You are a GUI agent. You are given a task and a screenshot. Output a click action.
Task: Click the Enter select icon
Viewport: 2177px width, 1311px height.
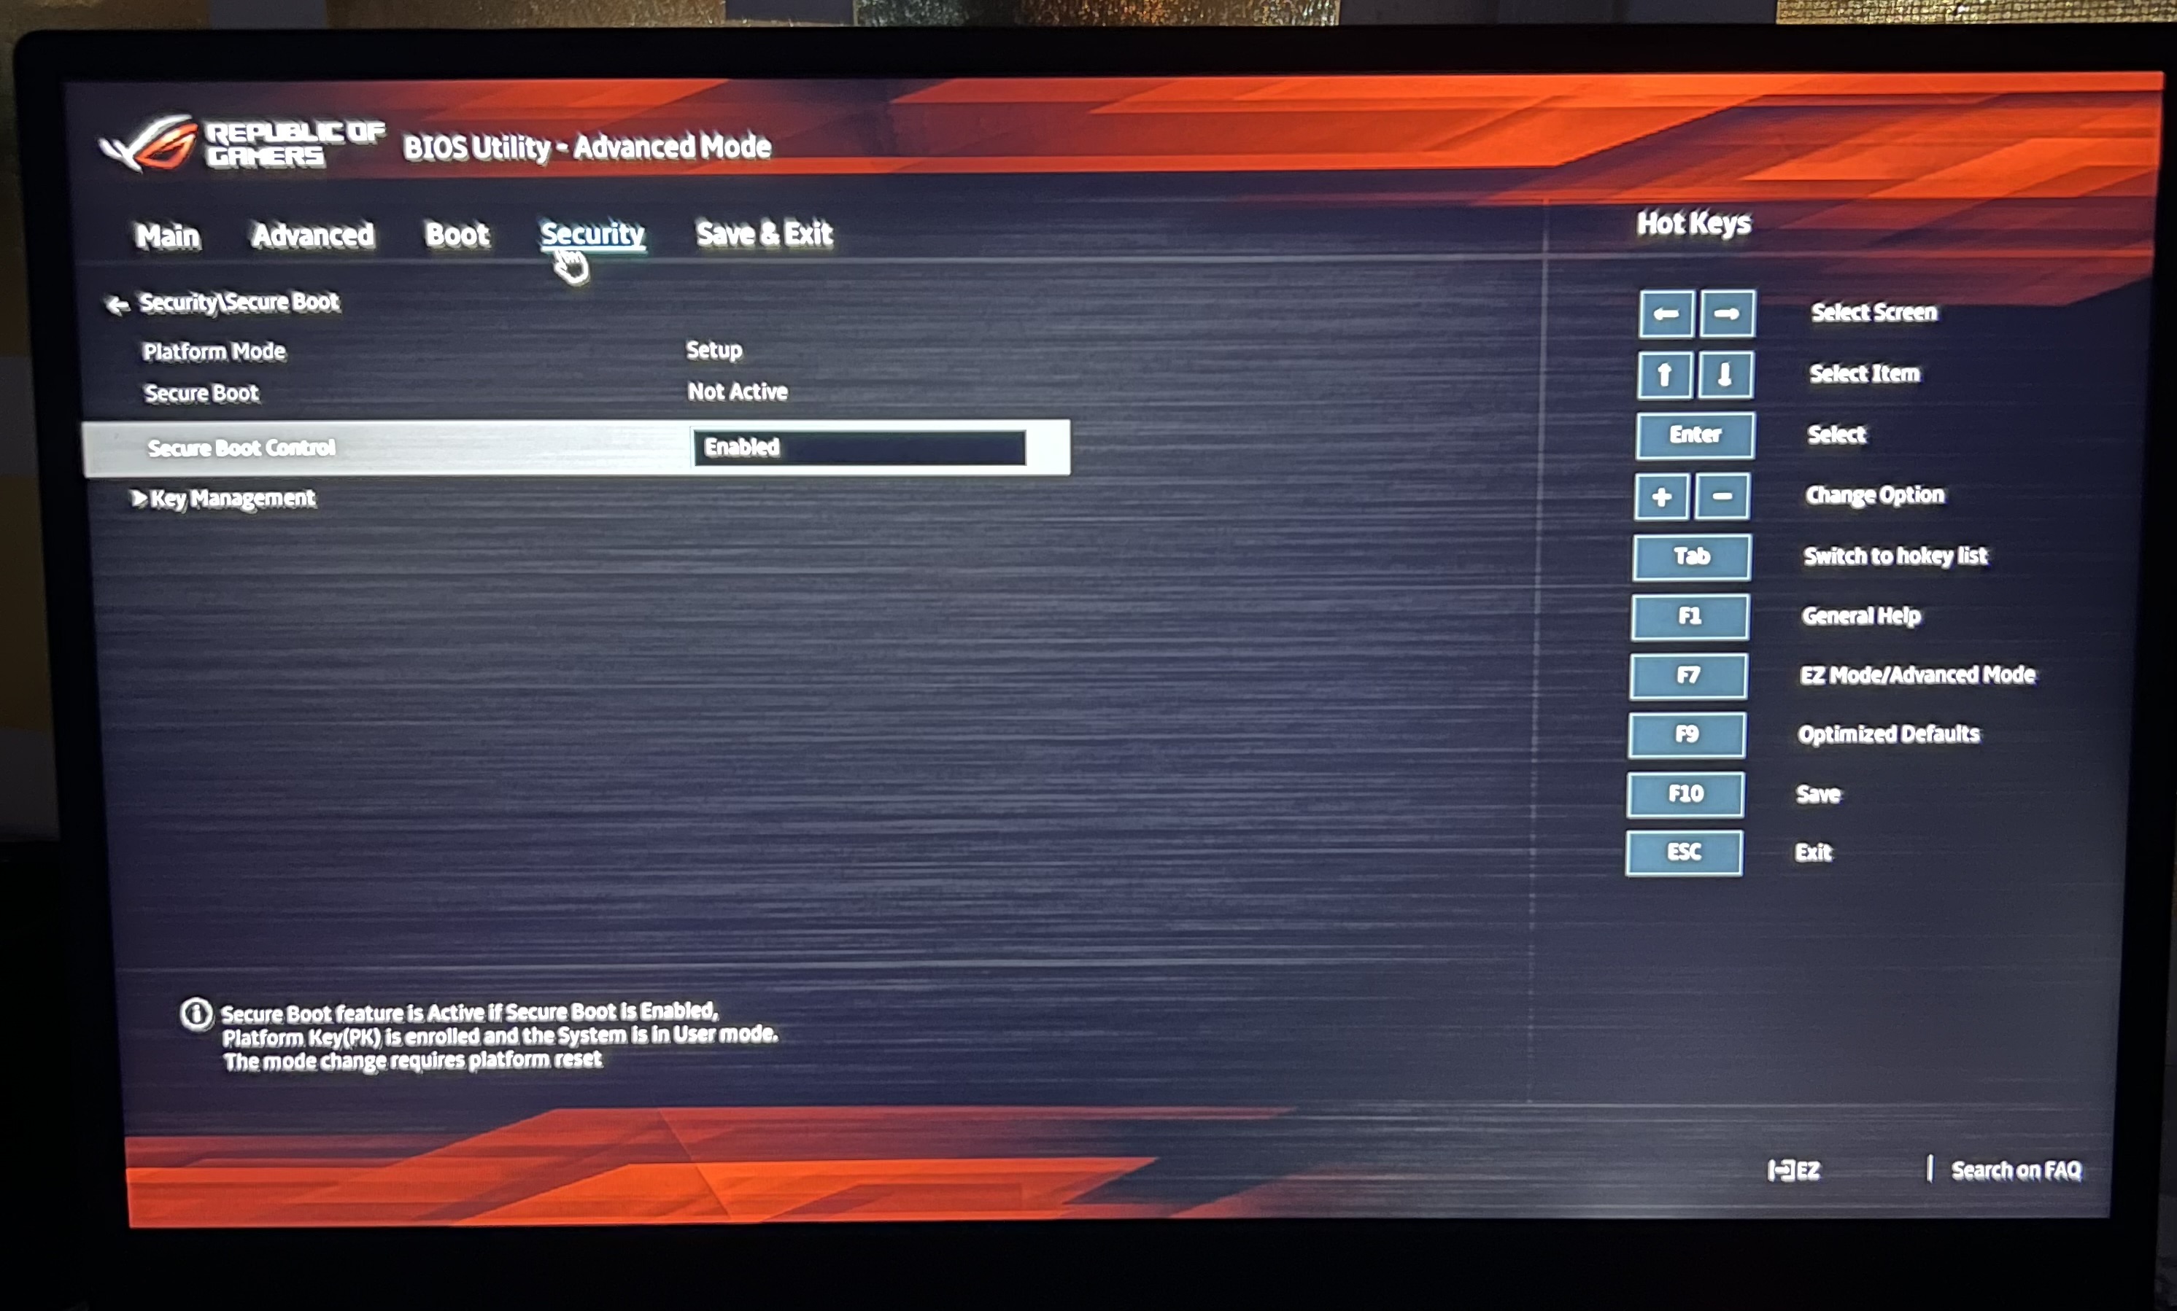point(1693,435)
